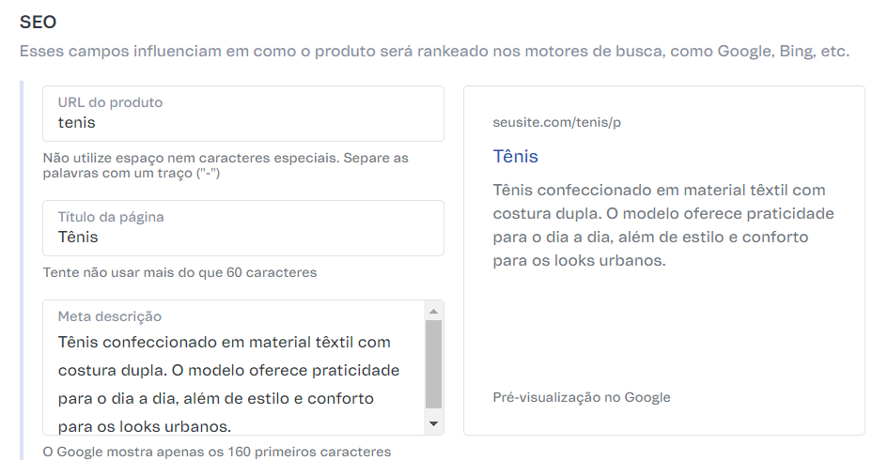Click inside the Meta descrição text area

click(230, 384)
